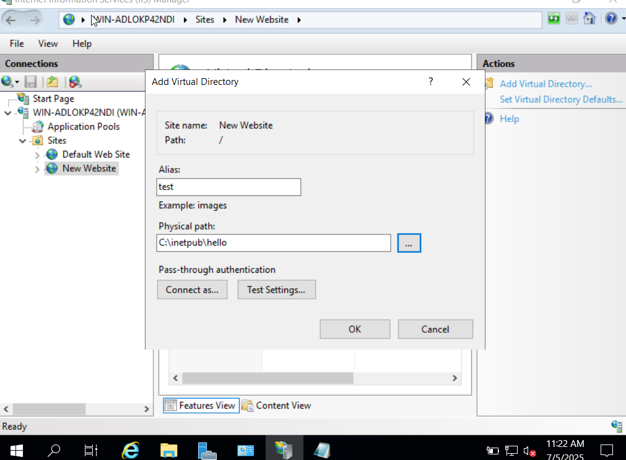
Task: Open the View menu
Action: pos(48,43)
